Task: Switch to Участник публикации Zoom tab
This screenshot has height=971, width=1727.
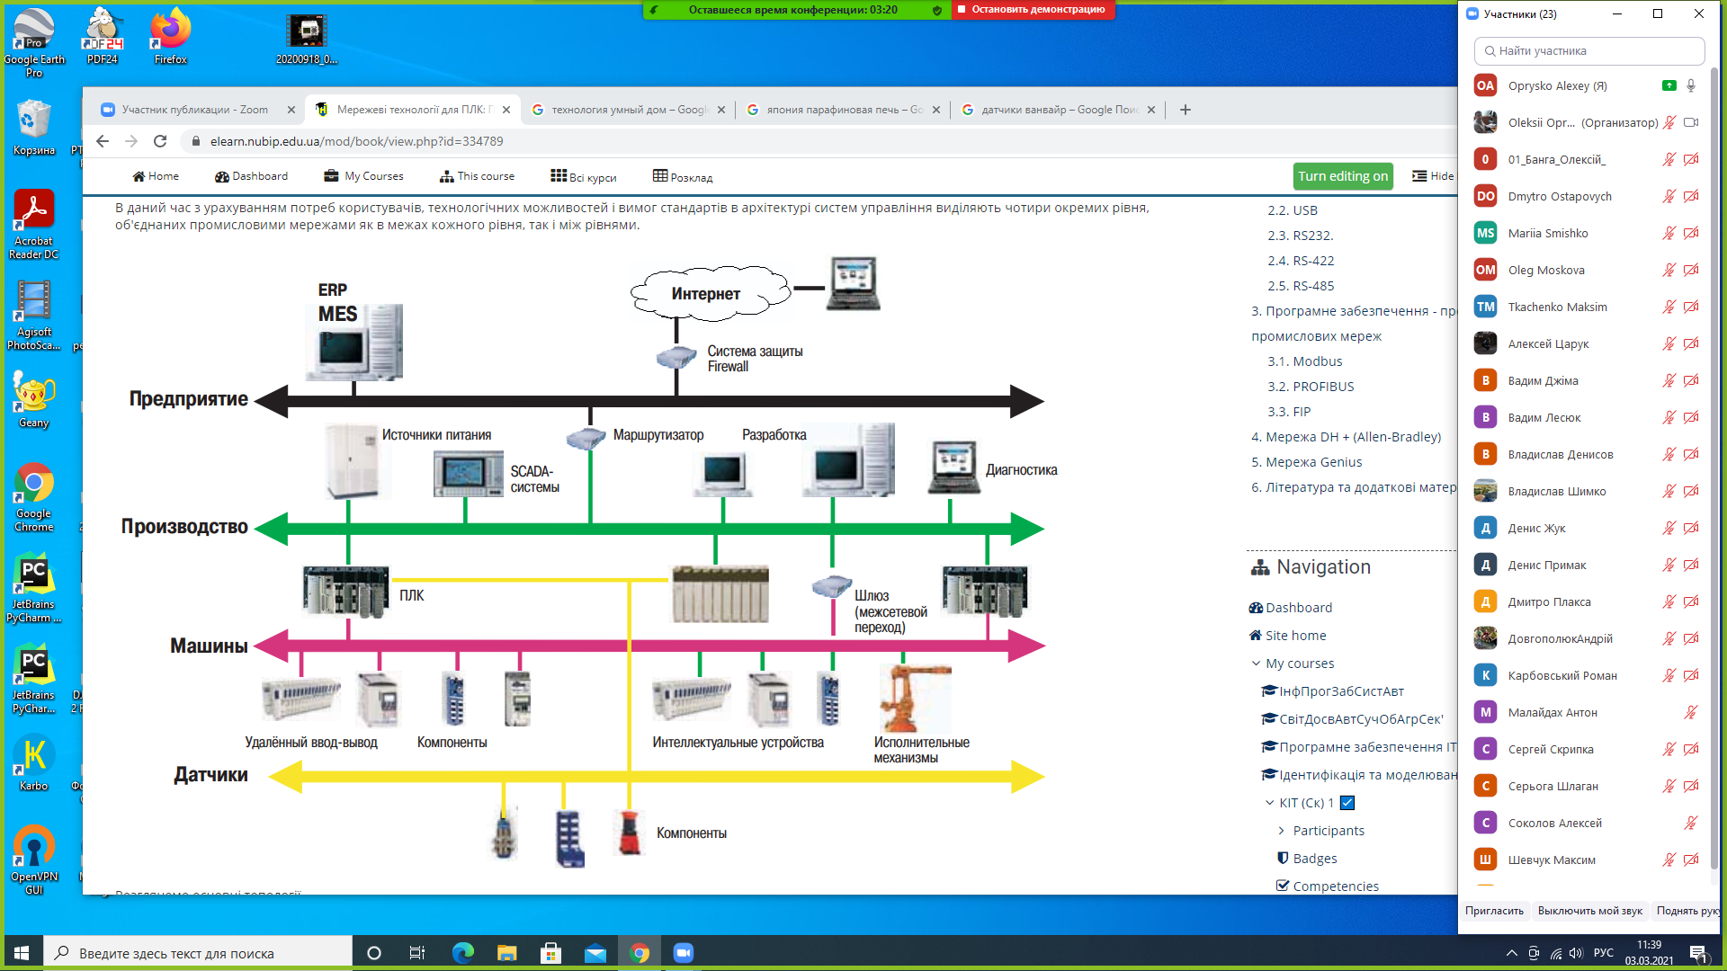Action: 194,110
